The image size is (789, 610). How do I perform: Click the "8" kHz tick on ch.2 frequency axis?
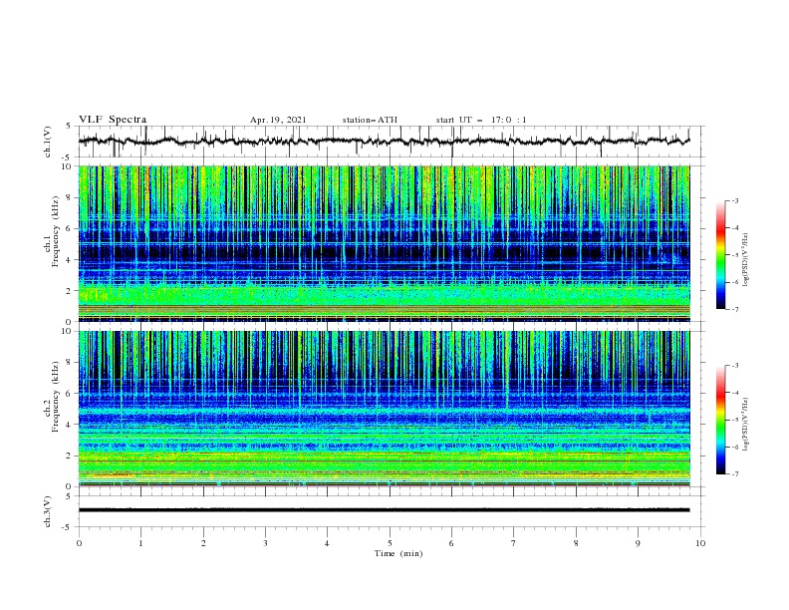(70, 363)
